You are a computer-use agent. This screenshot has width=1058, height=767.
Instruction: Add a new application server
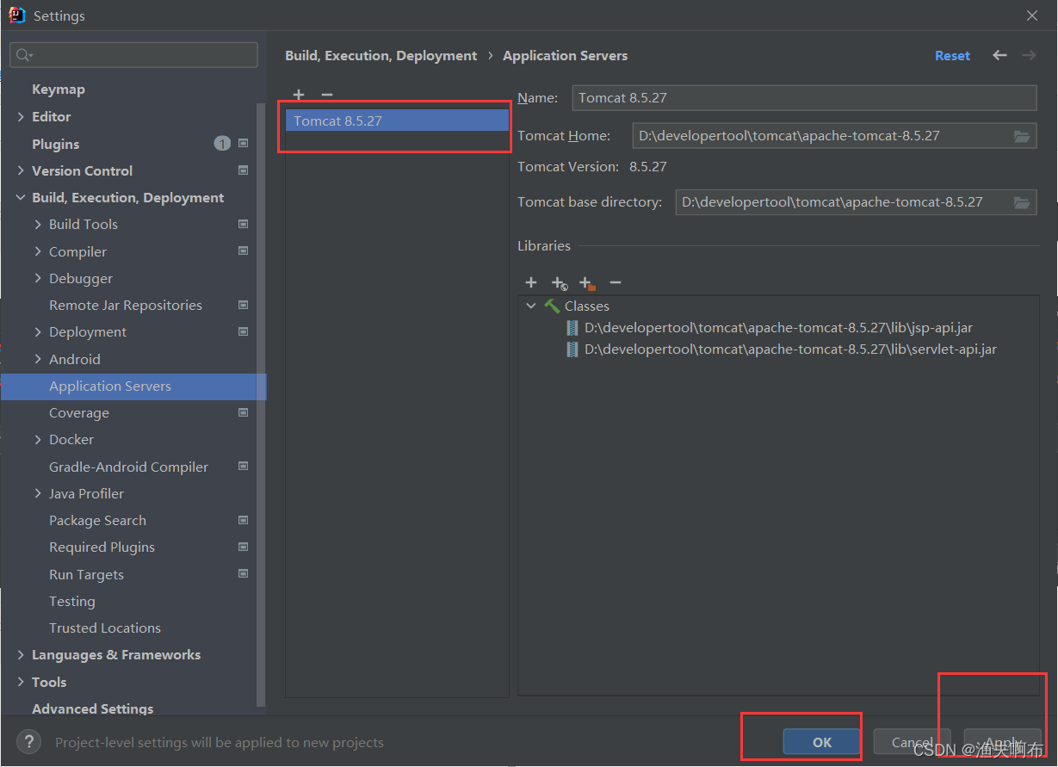[x=299, y=95]
